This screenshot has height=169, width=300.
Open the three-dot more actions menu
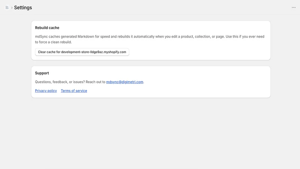pyautogui.click(x=294, y=8)
